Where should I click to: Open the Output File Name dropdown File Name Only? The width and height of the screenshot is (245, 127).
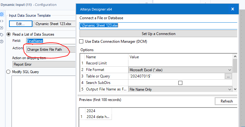(x=180, y=90)
